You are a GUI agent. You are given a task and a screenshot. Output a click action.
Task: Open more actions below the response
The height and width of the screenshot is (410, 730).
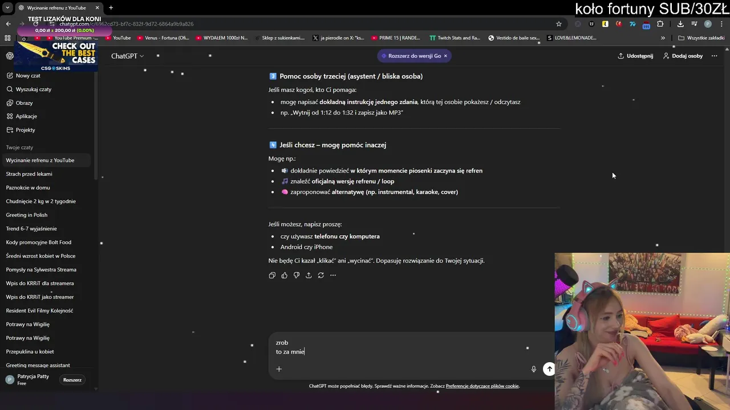pos(333,275)
